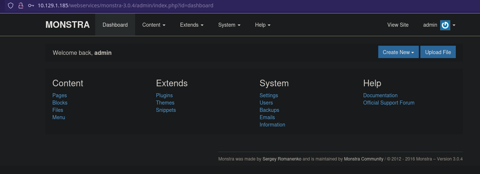Screen dimensions: 480x174
Task: Click the admin power avatar icon
Action: point(445,25)
